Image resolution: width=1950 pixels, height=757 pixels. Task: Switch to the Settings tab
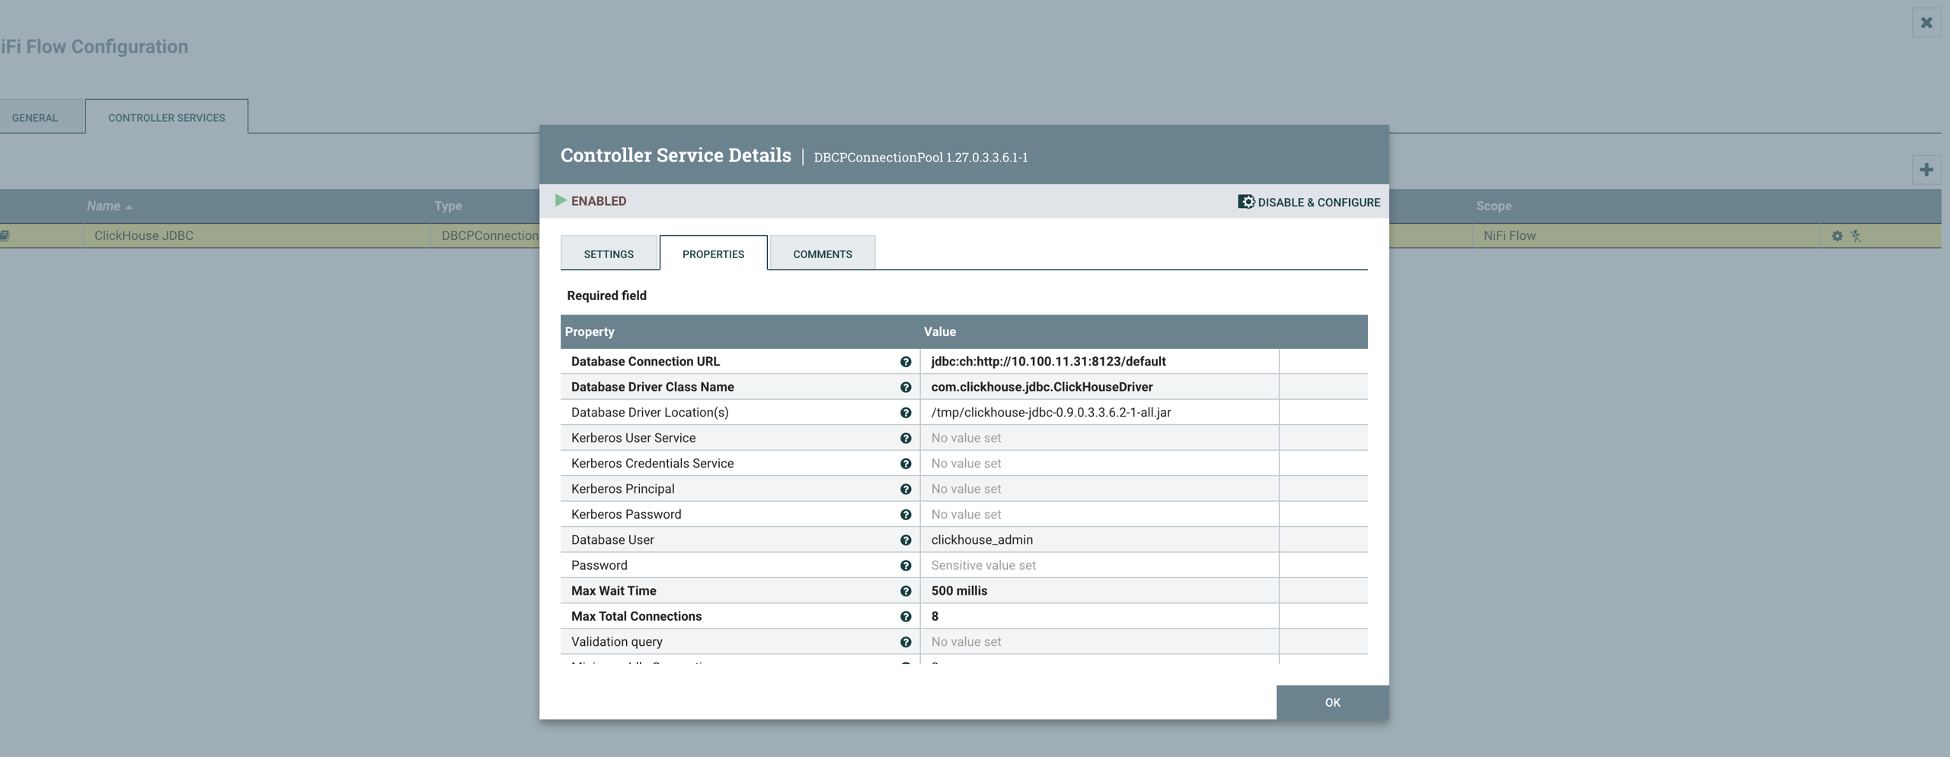click(x=609, y=254)
